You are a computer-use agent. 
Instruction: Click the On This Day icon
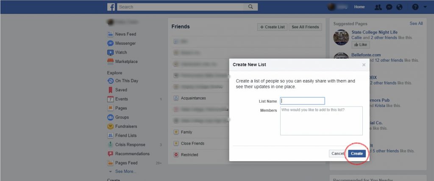pos(111,81)
